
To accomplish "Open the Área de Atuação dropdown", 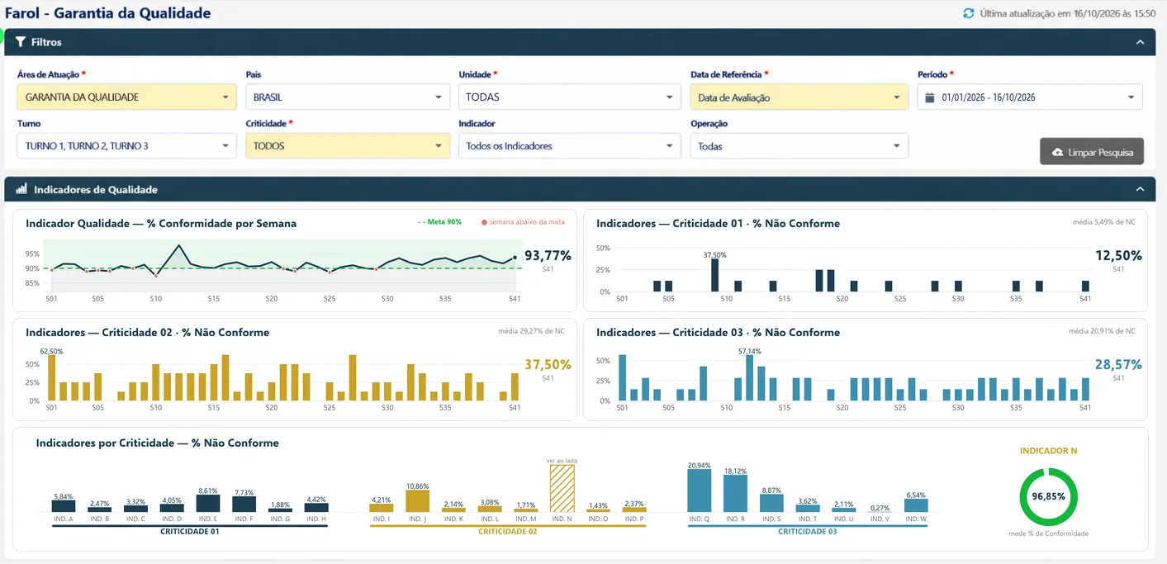I will point(127,97).
